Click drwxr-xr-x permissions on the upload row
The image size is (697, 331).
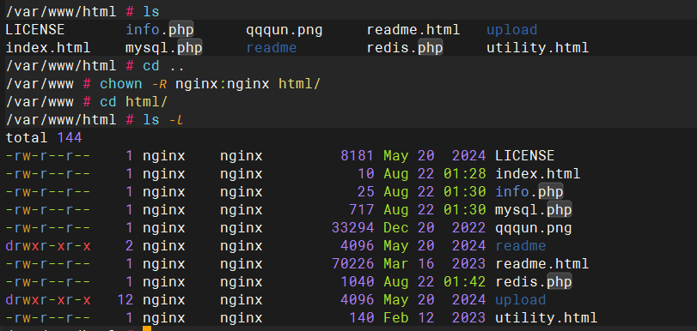point(48,300)
